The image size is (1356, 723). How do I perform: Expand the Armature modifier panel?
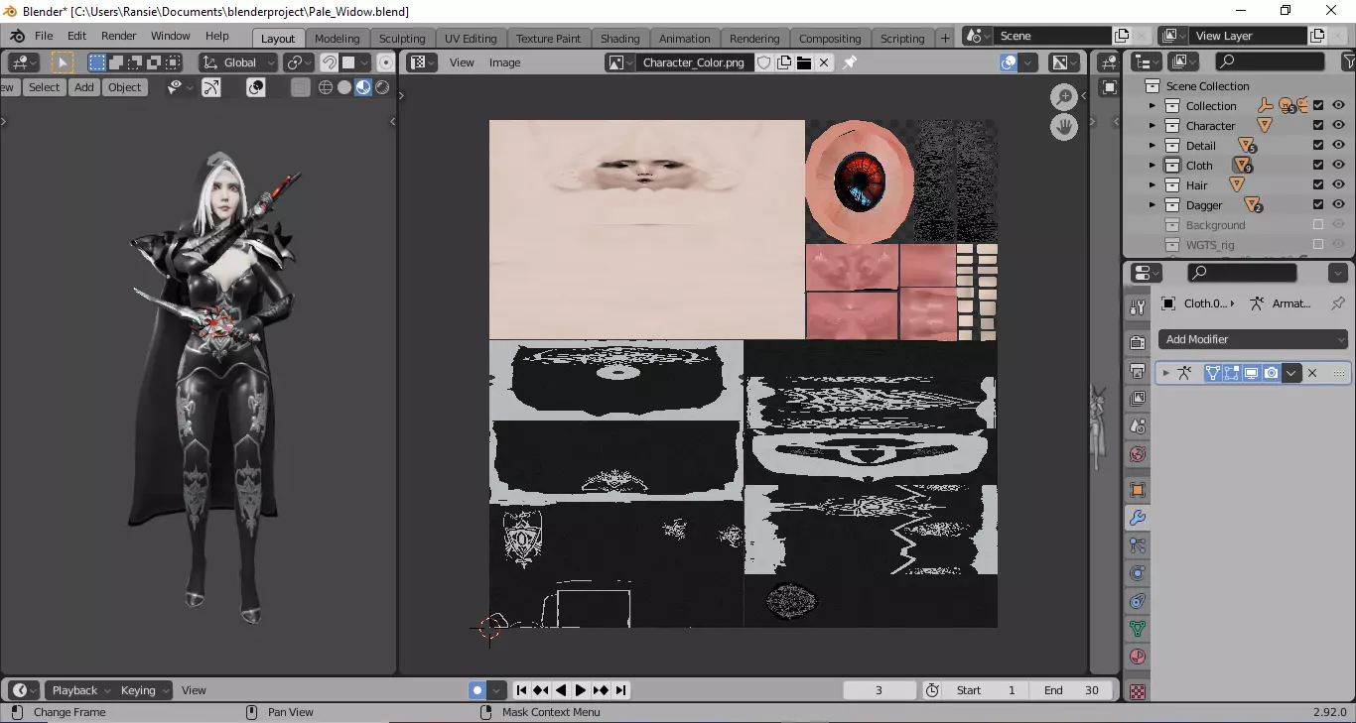pos(1166,373)
